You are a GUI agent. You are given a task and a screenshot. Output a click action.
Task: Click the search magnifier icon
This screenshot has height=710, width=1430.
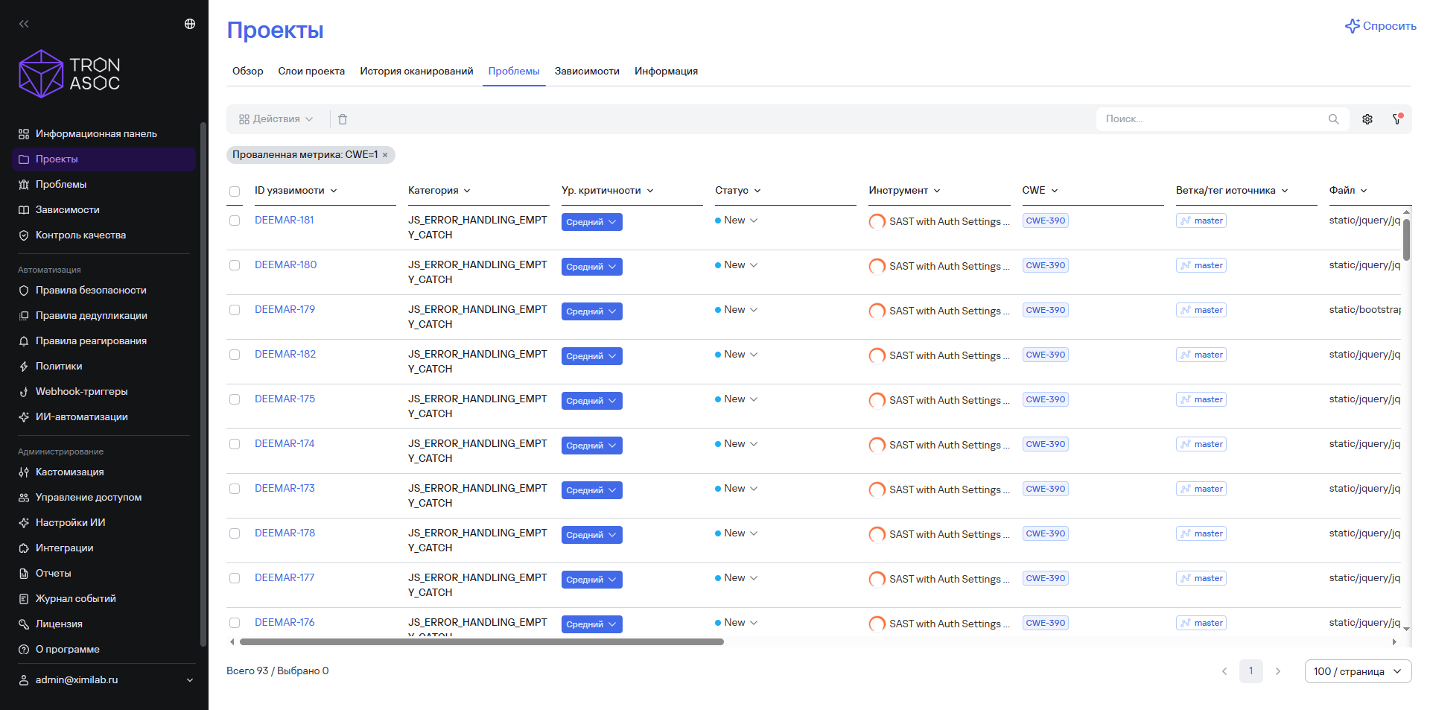coord(1333,119)
